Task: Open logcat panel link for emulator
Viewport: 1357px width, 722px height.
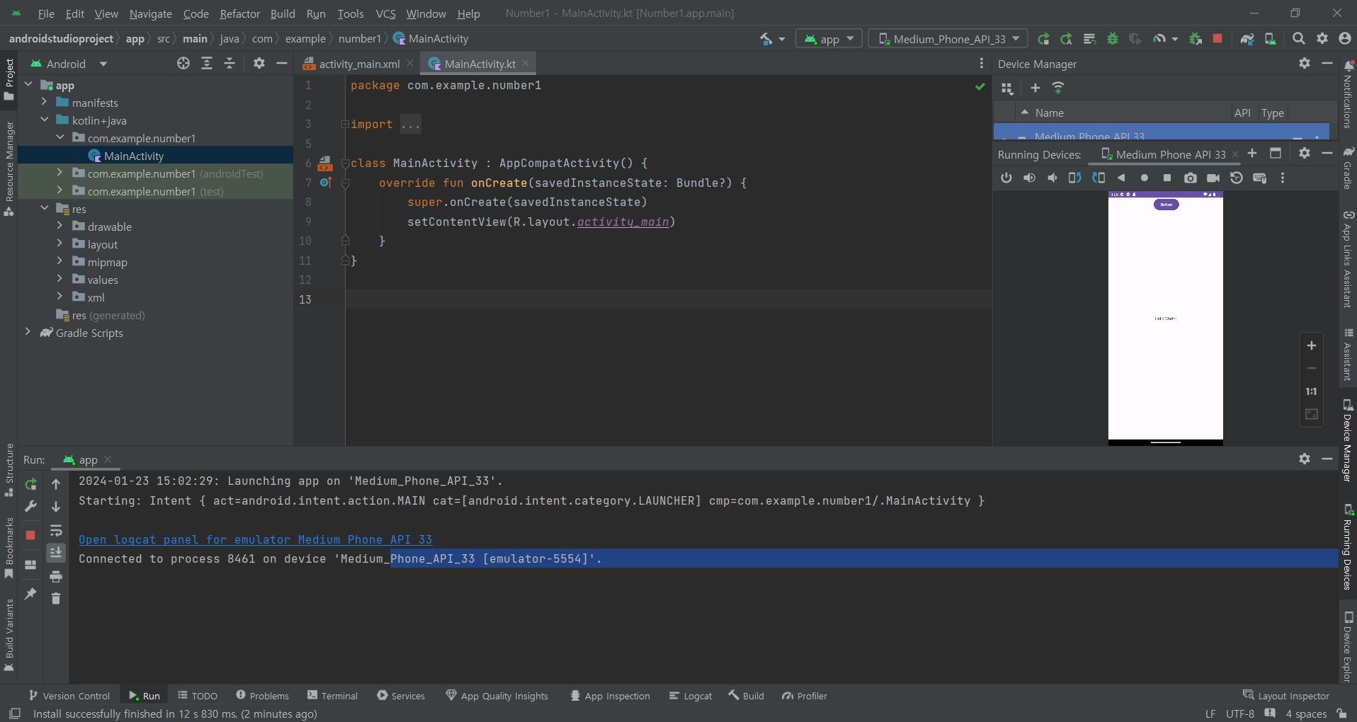Action: [255, 539]
